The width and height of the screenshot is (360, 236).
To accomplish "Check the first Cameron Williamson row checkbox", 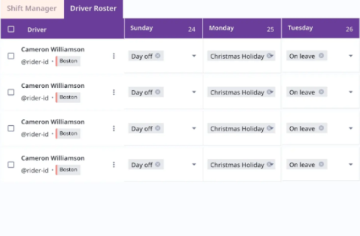I will tap(11, 56).
